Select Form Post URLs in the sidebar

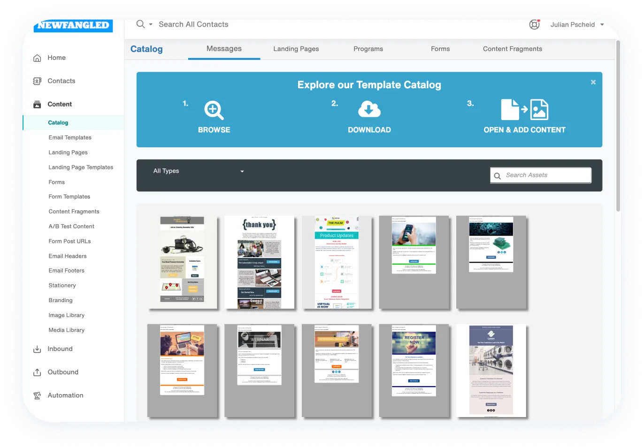(x=69, y=241)
